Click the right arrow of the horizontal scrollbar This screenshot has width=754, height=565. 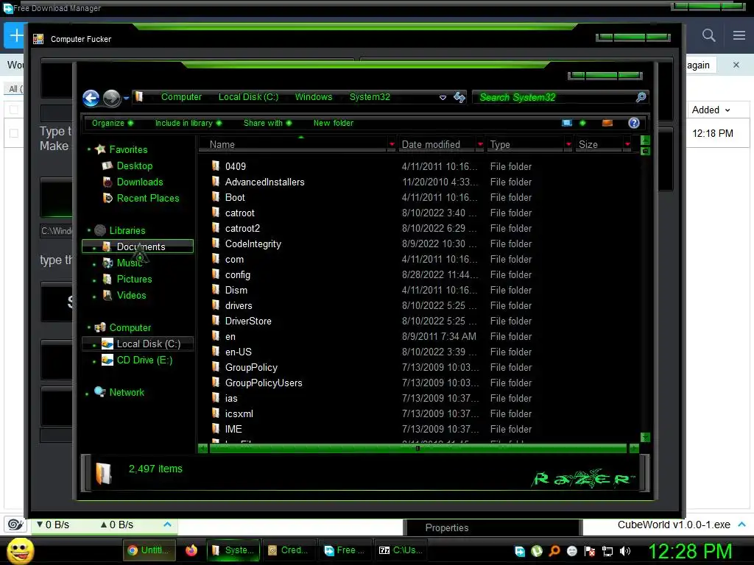pyautogui.click(x=634, y=448)
